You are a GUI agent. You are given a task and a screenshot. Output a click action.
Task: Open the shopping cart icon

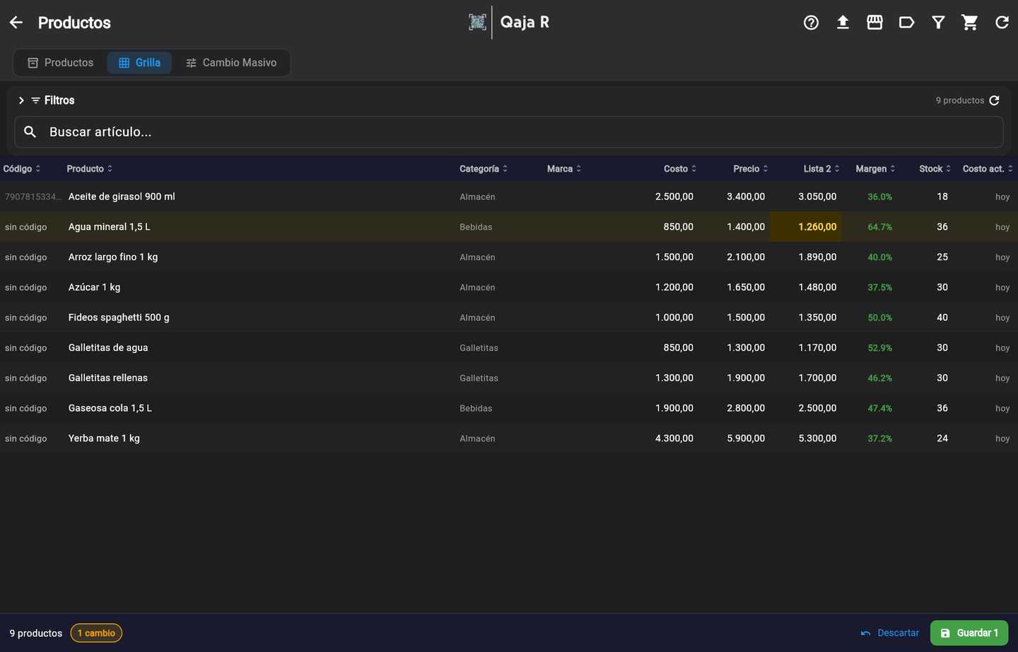(970, 23)
